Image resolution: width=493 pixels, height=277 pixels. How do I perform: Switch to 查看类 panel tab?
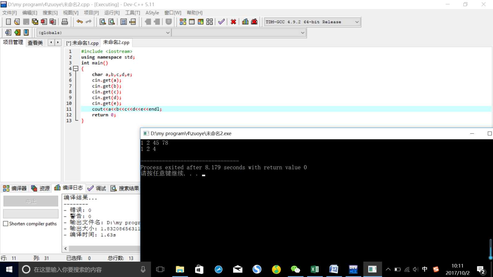point(35,43)
